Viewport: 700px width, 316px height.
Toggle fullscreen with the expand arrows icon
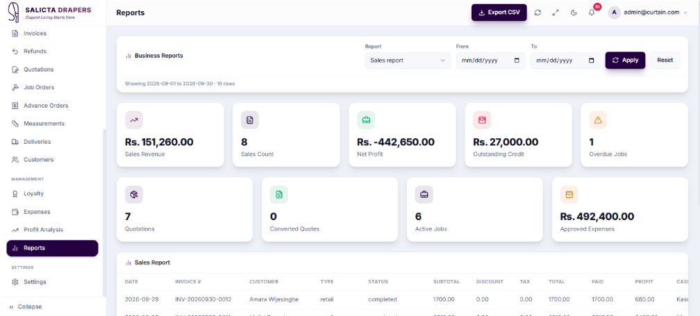coord(556,13)
